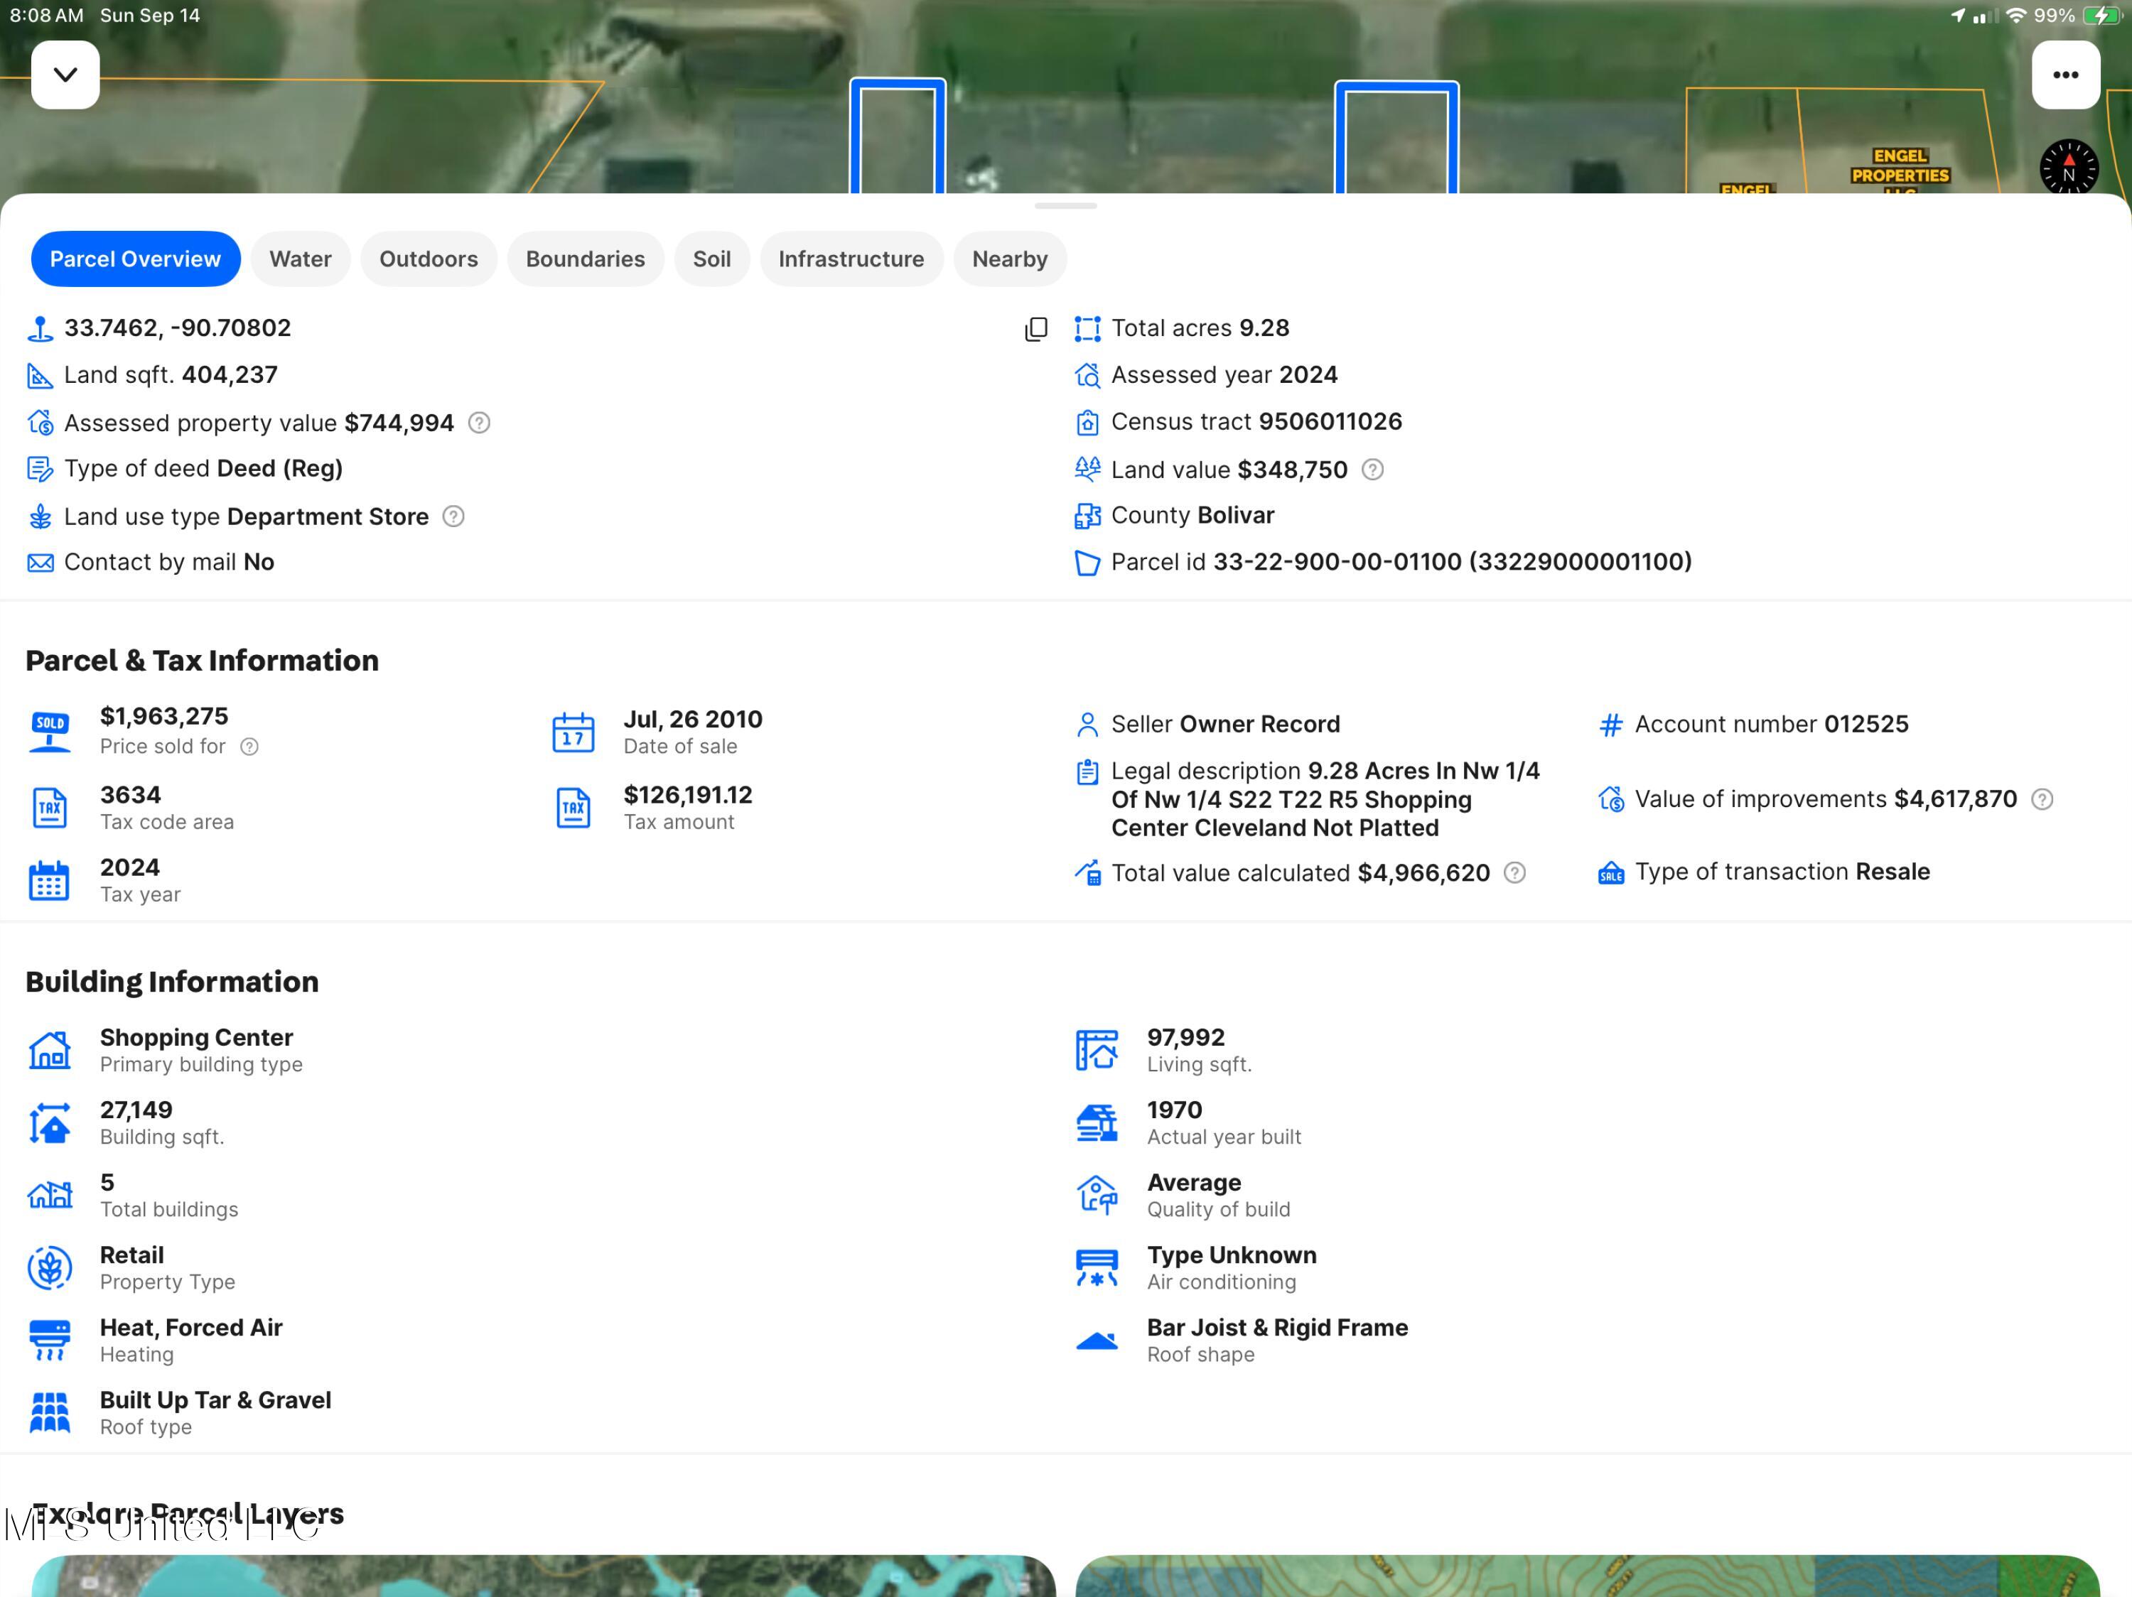Tap help icon beside Assessed property value
This screenshot has width=2132, height=1597.
point(479,423)
